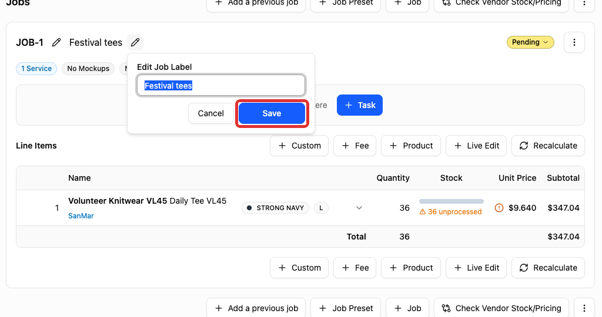
Task: Click the pencil icon next to Festival tees
Action: (x=135, y=42)
